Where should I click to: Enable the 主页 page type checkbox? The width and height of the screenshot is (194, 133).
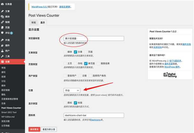pyautogui.click(x=65, y=63)
